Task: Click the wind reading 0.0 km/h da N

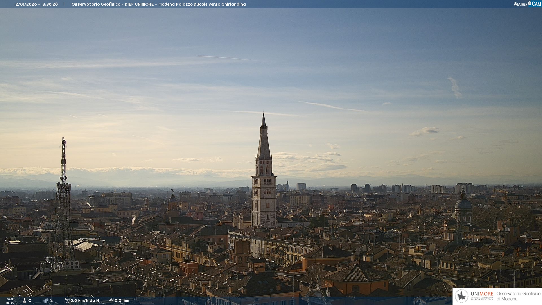Action: (85, 300)
